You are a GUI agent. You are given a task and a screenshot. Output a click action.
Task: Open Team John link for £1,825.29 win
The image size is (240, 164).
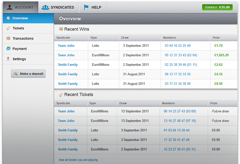point(66,55)
